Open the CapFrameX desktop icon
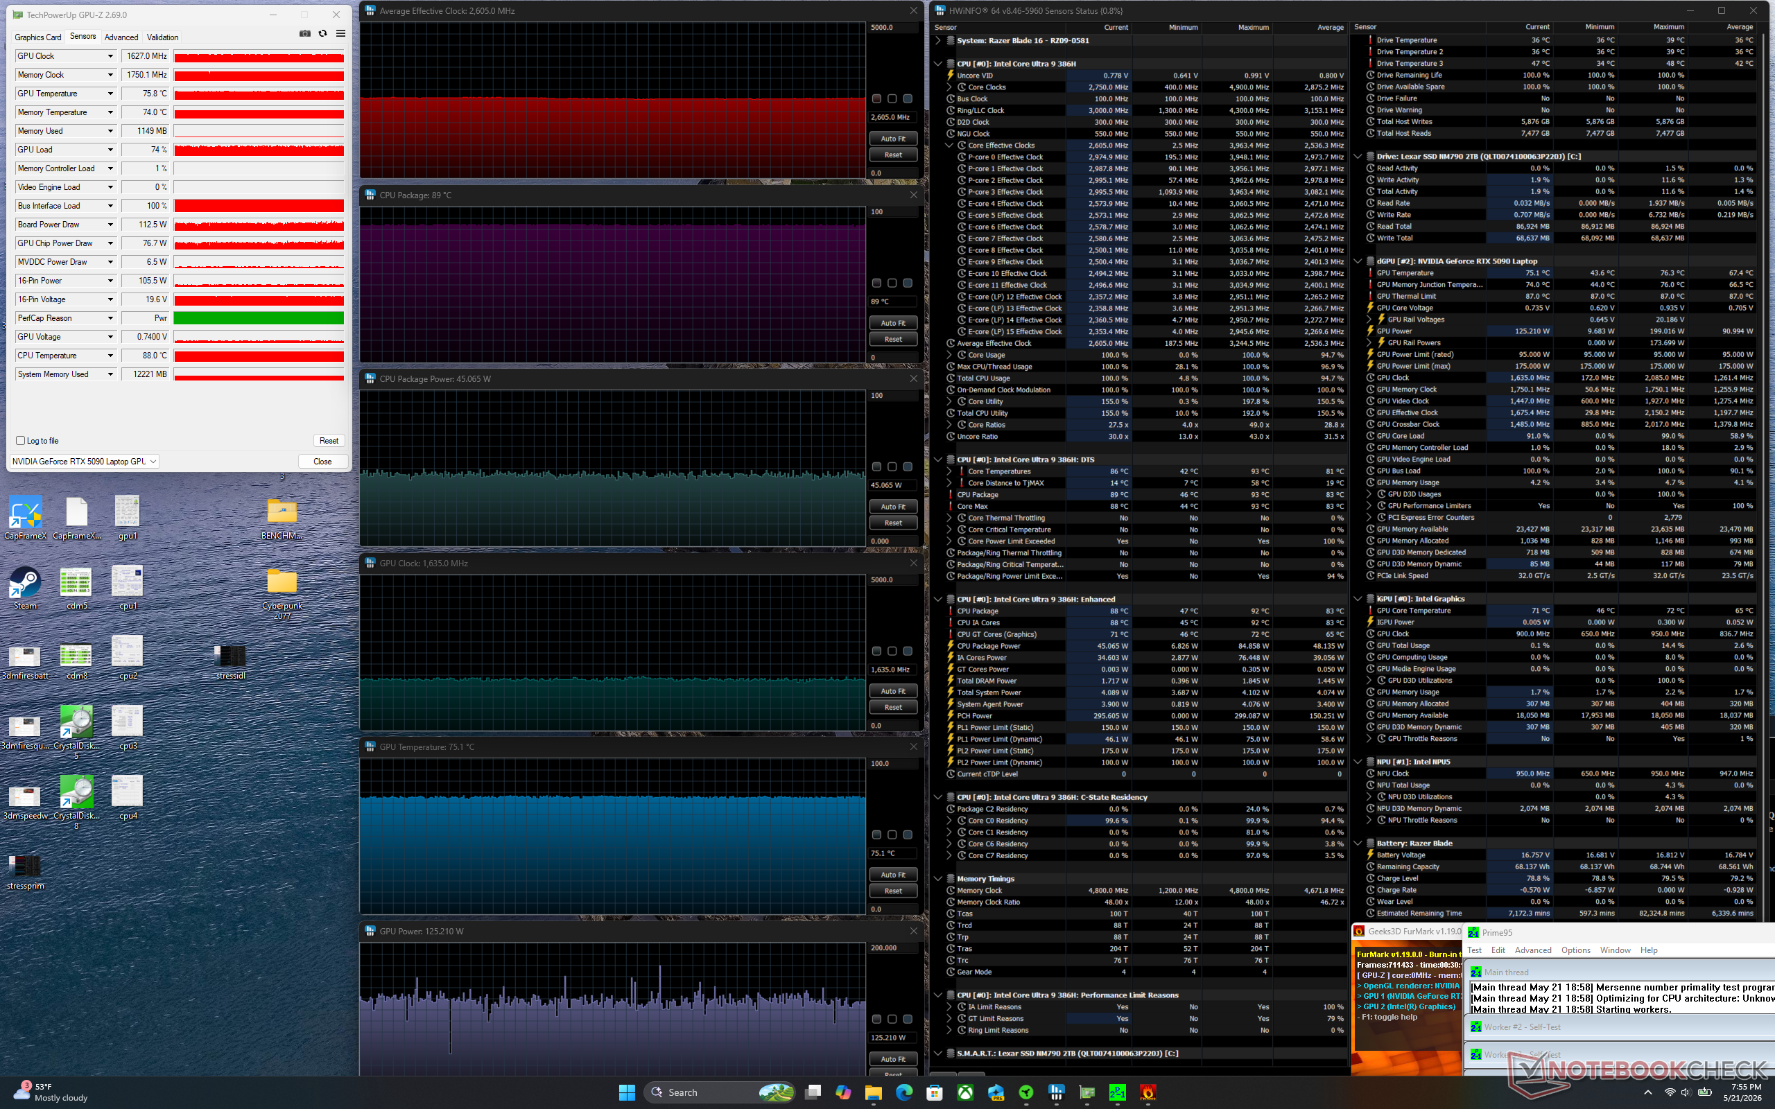This screenshot has height=1109, width=1775. [25, 518]
